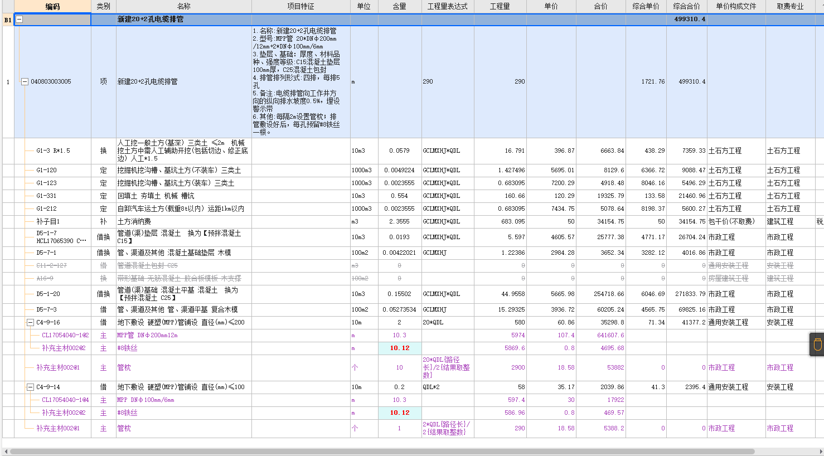Click name cell 回填土 夯填土 机械 槽坑

click(184, 196)
